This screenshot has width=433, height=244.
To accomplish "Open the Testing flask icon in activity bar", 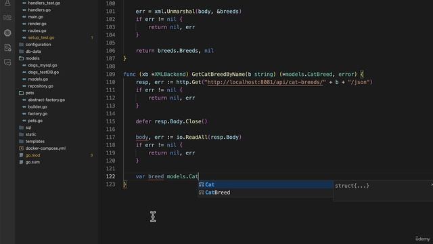I will click(7, 3).
